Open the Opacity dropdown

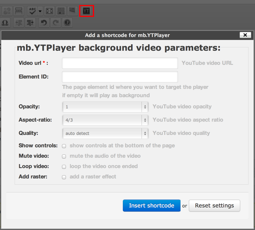click(x=105, y=107)
